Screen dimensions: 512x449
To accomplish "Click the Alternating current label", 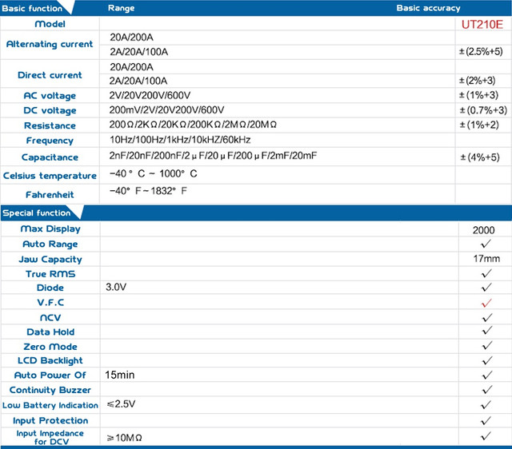I will tap(50, 44).
